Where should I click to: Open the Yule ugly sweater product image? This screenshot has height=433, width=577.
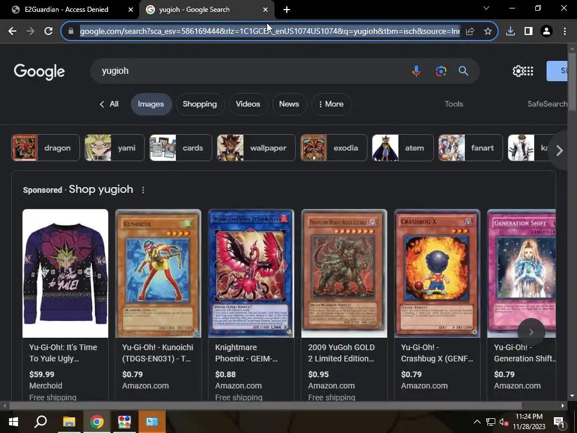(x=65, y=273)
